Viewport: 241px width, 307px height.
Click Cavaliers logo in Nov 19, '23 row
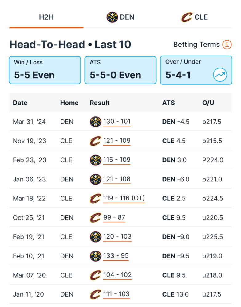pos(96,141)
